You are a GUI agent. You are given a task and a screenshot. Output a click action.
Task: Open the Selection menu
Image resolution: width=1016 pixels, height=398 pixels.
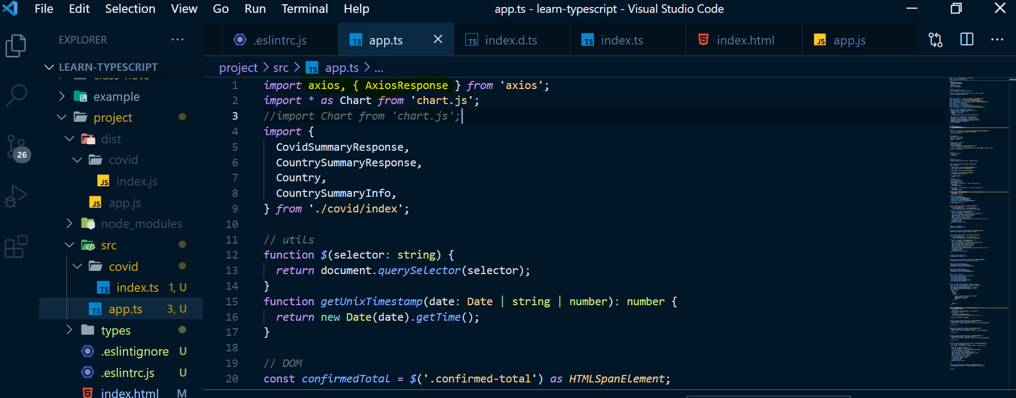(130, 9)
